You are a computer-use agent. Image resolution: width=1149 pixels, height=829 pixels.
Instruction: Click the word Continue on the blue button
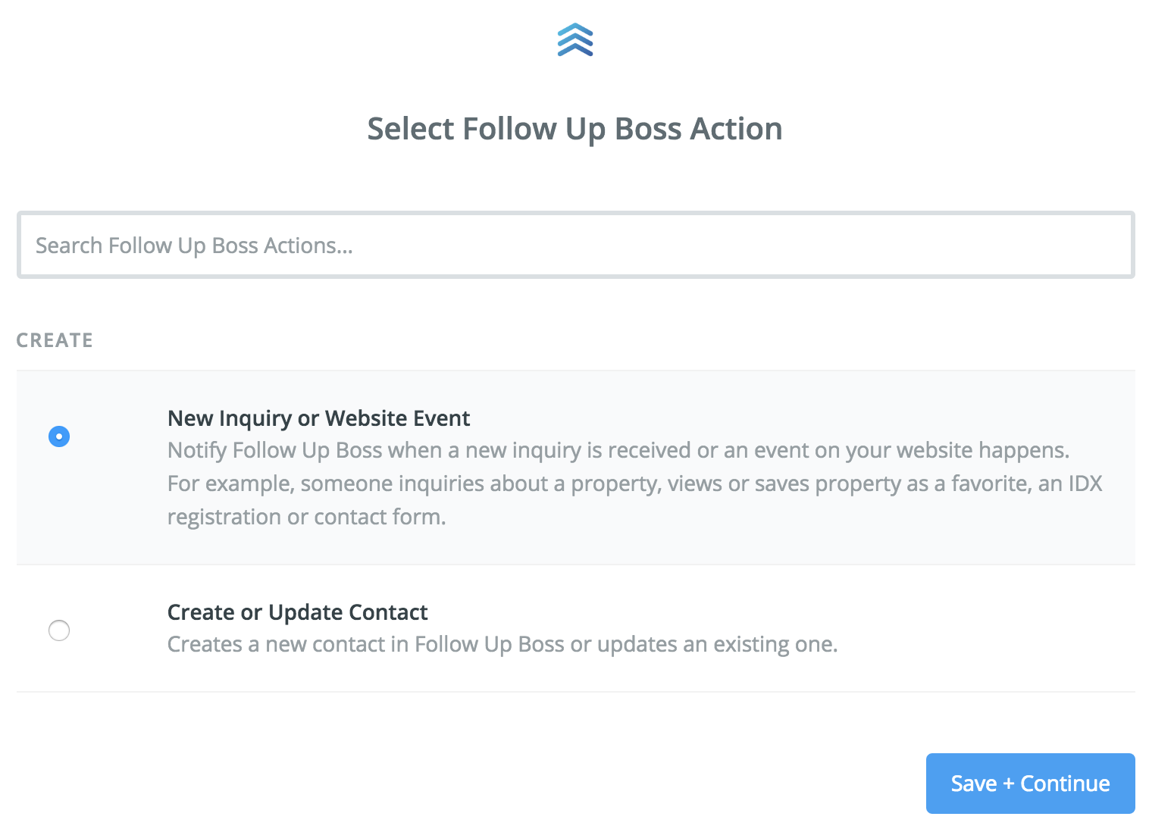(x=1065, y=784)
